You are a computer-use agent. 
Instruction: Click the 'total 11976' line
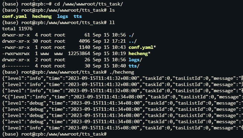tap(17, 29)
